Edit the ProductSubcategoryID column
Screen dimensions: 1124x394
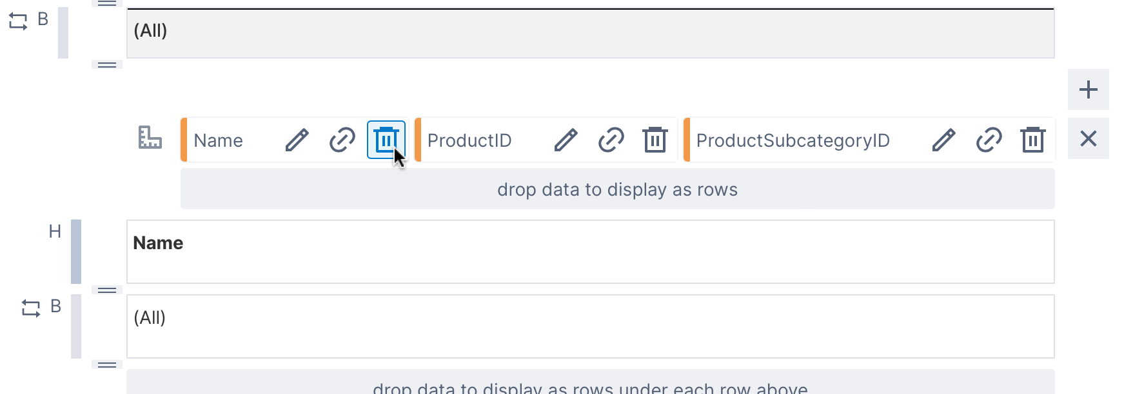[x=943, y=140]
